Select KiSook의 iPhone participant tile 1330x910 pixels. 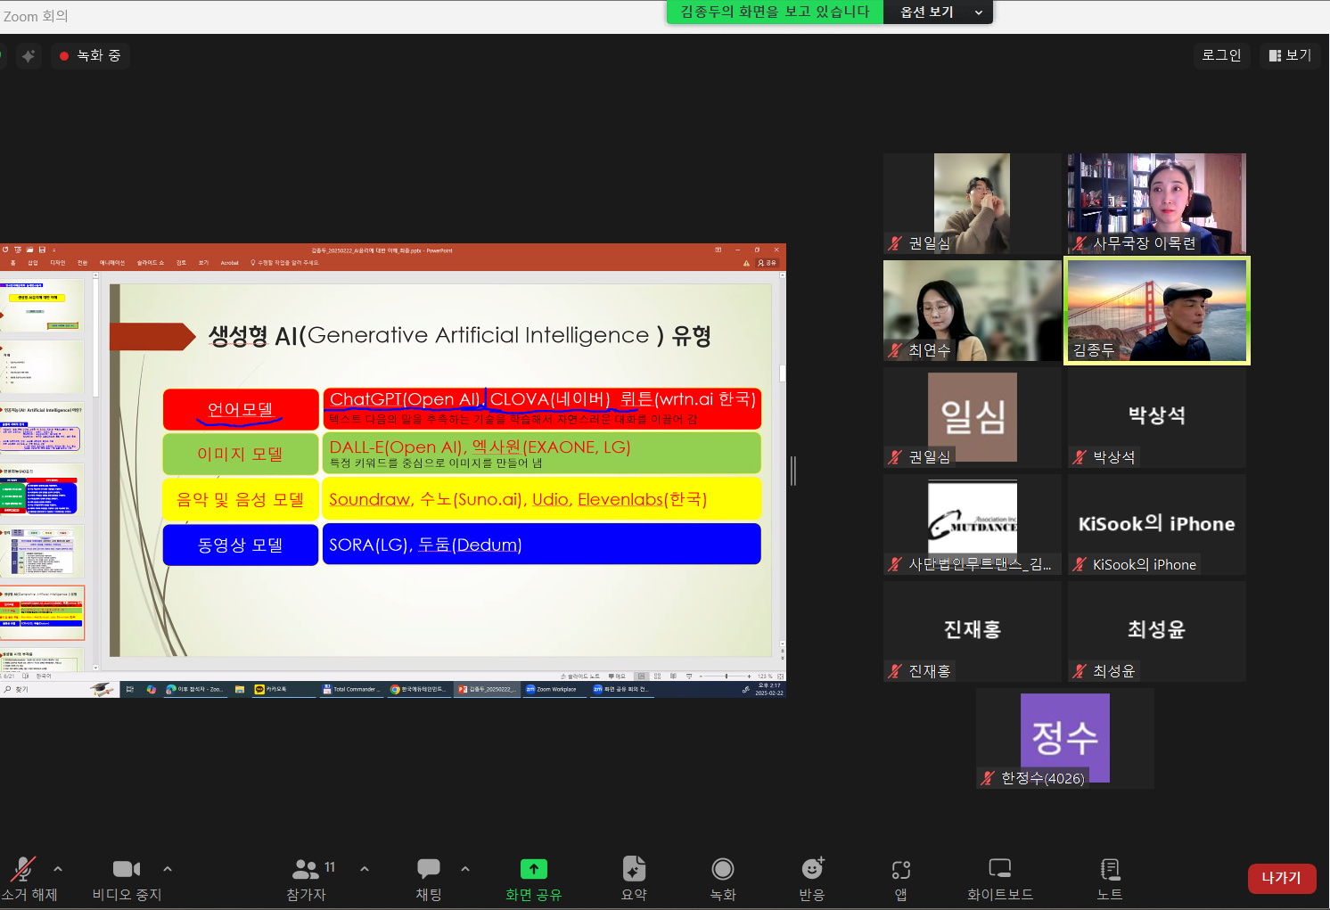(x=1156, y=524)
